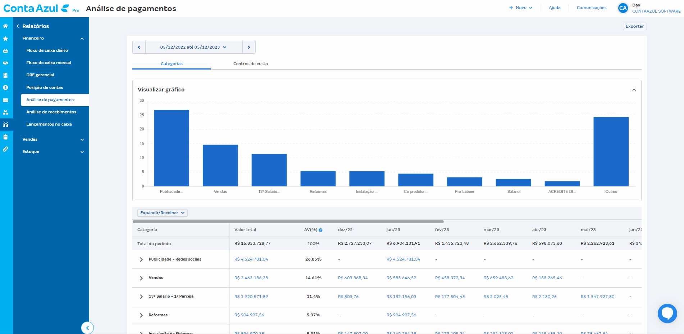Viewport: 684px width, 334px height.
Task: Click the handshake icon in sidebar
Action: [x=5, y=63]
